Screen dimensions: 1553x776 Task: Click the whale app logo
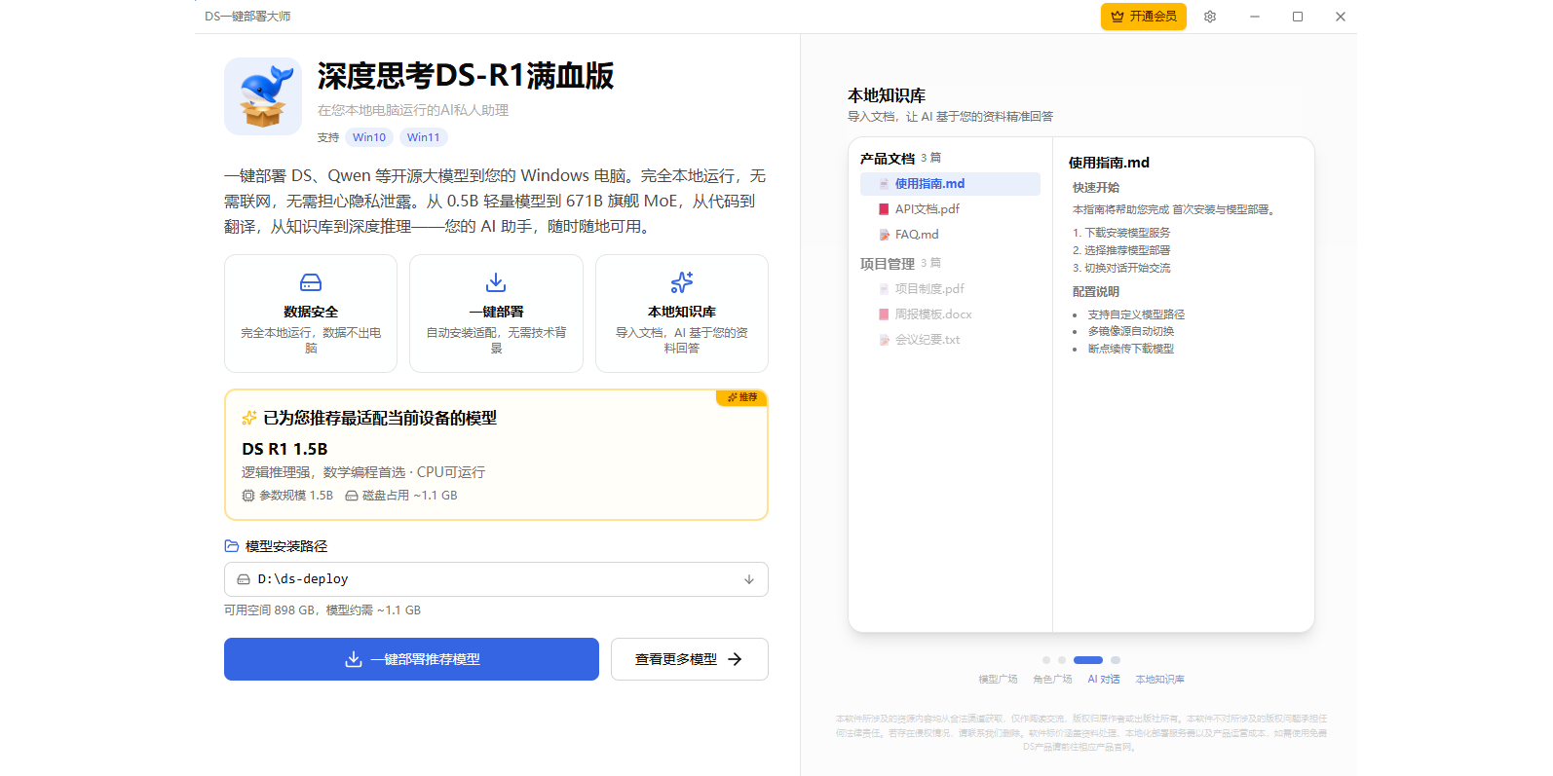[263, 96]
